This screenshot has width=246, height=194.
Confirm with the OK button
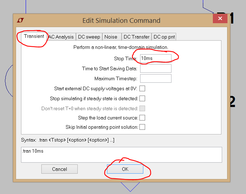[x=125, y=169]
